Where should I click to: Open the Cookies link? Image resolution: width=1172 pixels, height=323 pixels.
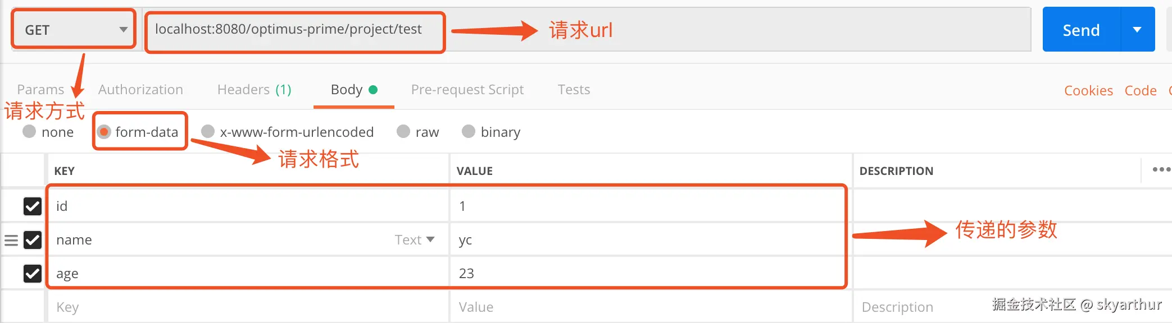[x=1088, y=91]
